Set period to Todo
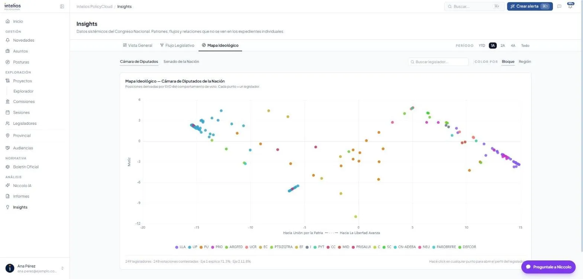The image size is (583, 279). [525, 46]
